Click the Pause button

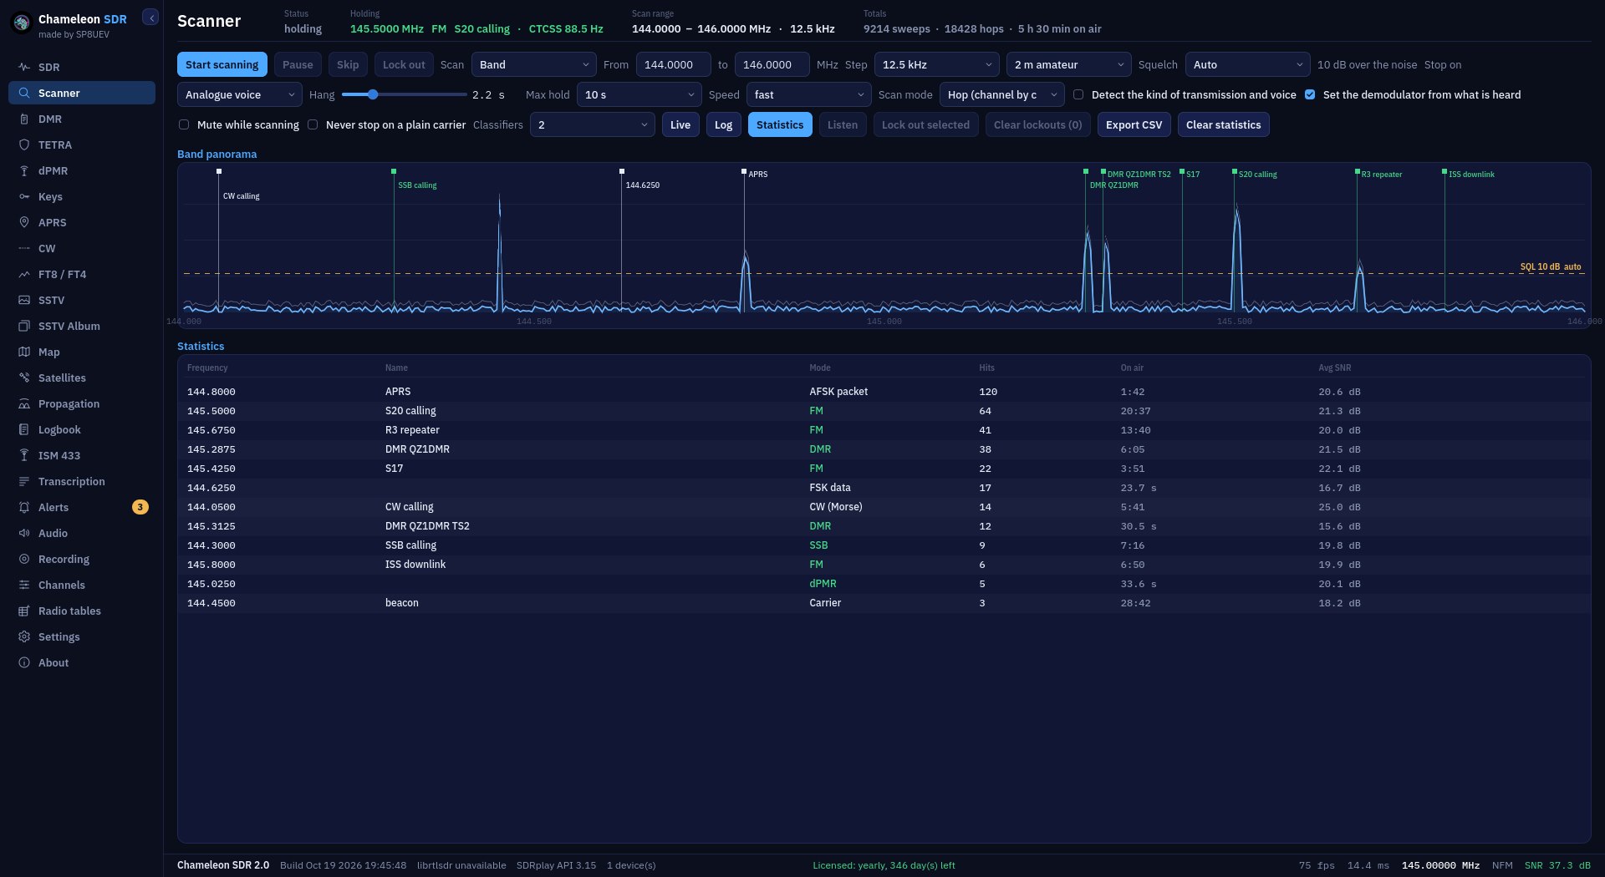click(298, 64)
